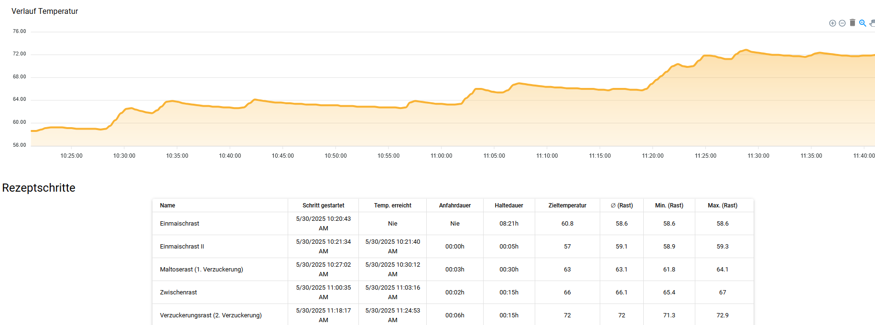This screenshot has height=325, width=875.
Task: Select the Einmaischrast row name
Action: [x=179, y=224]
